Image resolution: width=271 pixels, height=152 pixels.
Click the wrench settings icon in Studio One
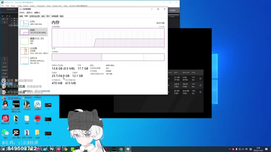coord(4,23)
